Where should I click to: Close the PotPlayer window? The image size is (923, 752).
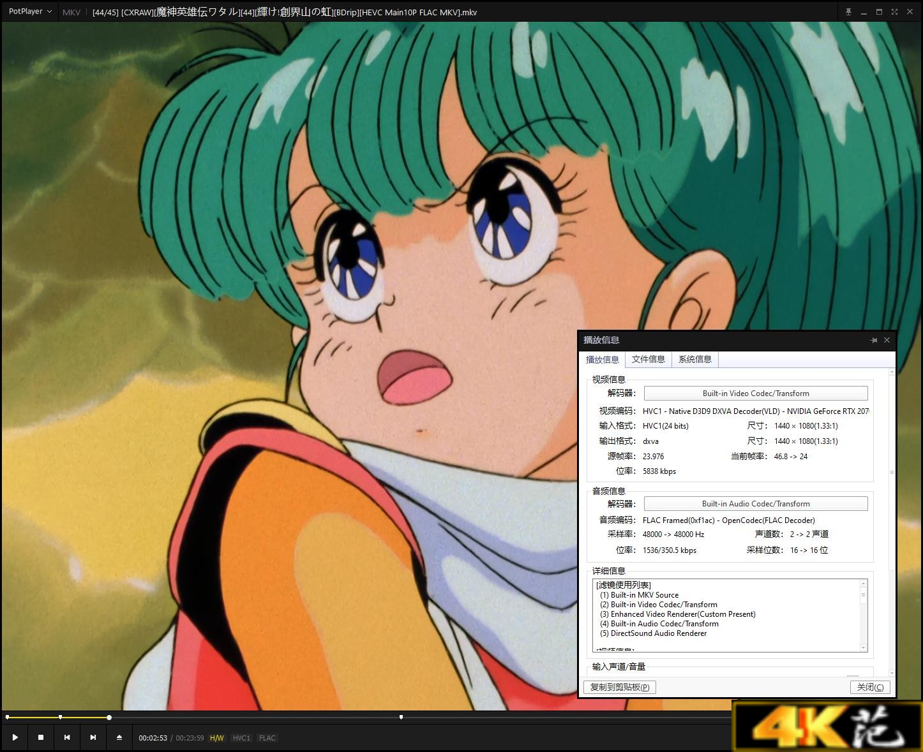tap(910, 11)
